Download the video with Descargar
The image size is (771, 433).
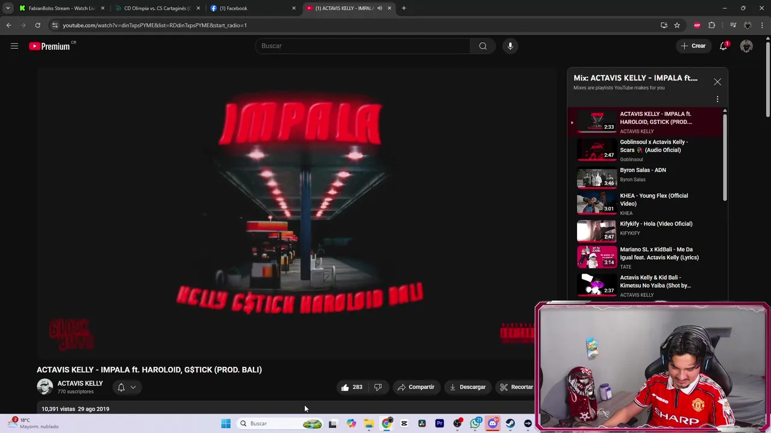pyautogui.click(x=467, y=387)
